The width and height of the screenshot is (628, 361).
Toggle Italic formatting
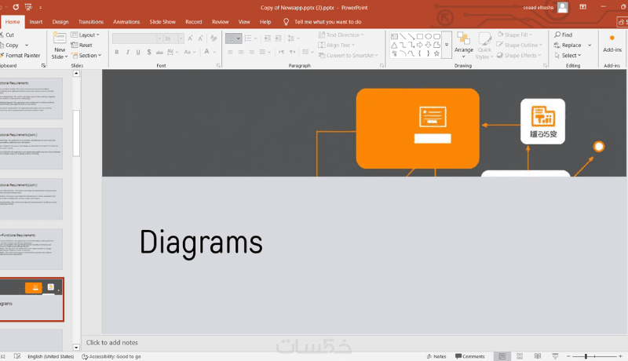(x=127, y=52)
